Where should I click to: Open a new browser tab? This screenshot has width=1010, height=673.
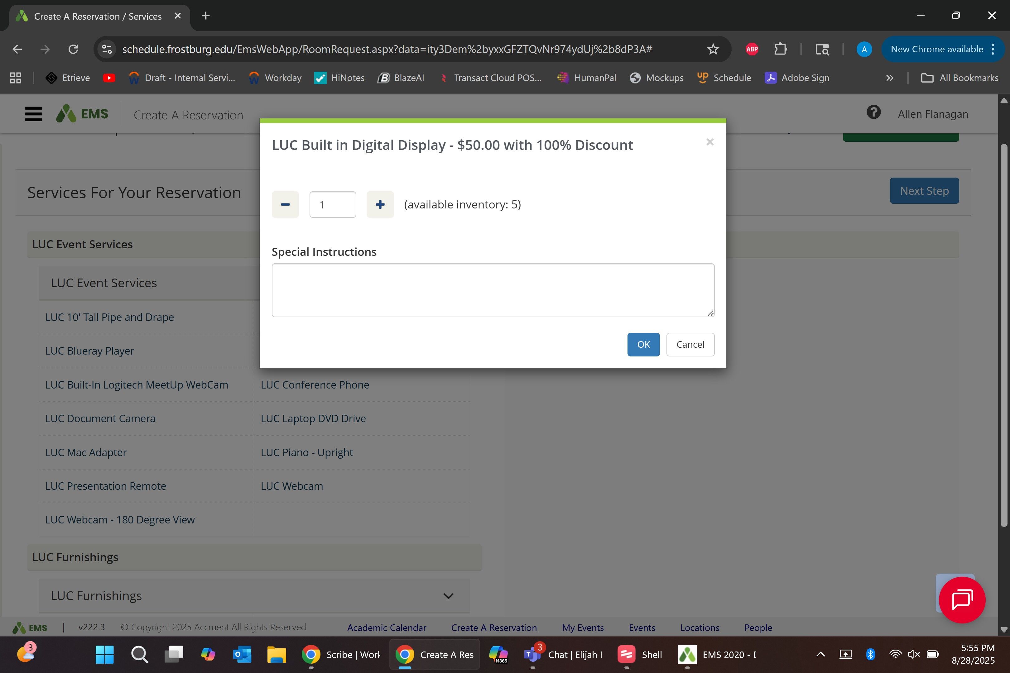tap(206, 16)
